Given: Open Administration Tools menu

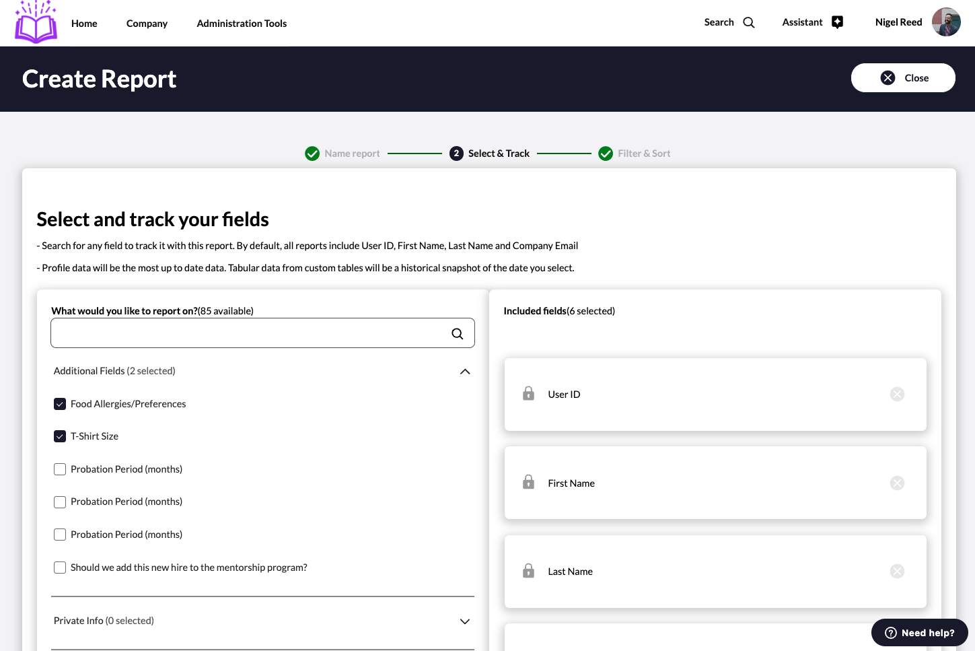Looking at the screenshot, I should [242, 24].
